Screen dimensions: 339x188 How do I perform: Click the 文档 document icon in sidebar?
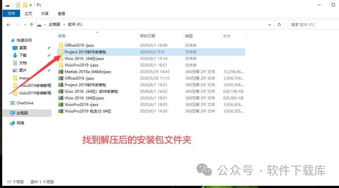pos(15,63)
